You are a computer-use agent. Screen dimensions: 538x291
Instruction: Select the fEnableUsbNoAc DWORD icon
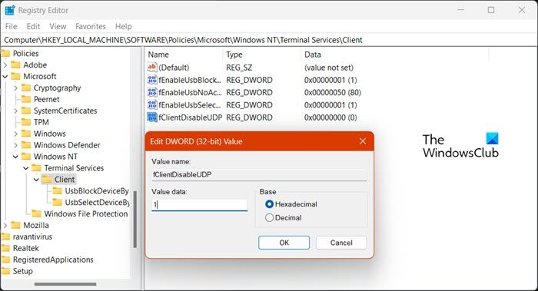click(x=152, y=92)
